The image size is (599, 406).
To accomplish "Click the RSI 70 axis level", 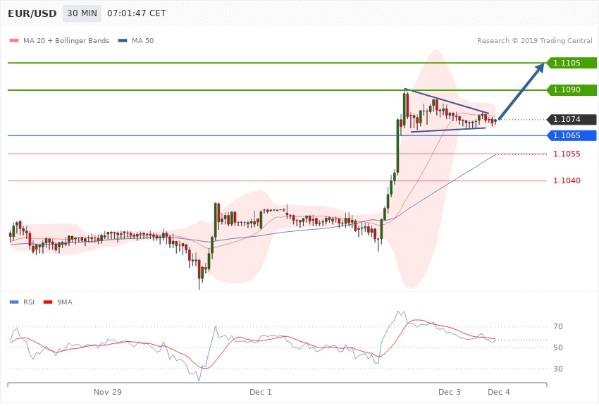I will tap(557, 327).
